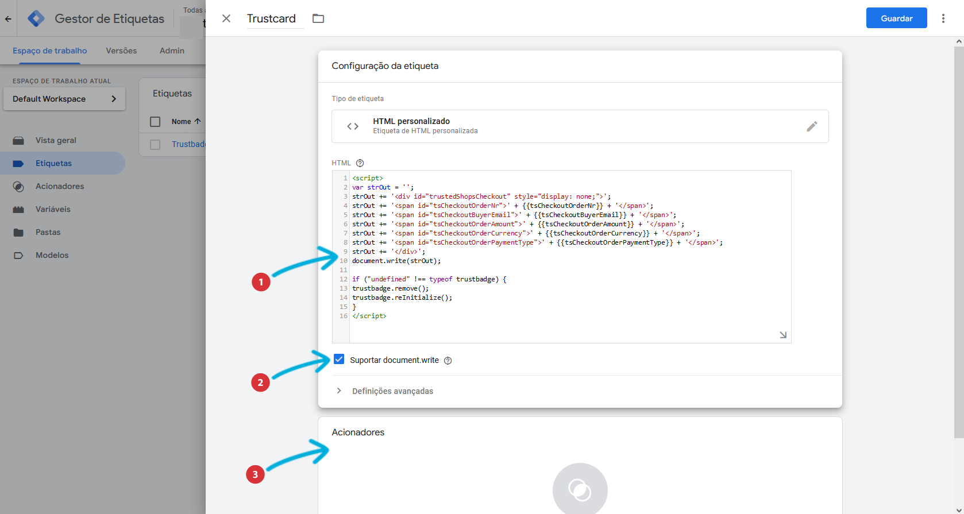This screenshot has height=514, width=964.
Task: Select Etiquetas in sidebar
Action: 63,163
